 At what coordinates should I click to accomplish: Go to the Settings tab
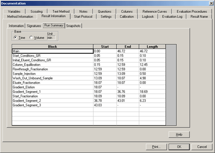pyautogui.click(x=106, y=16)
